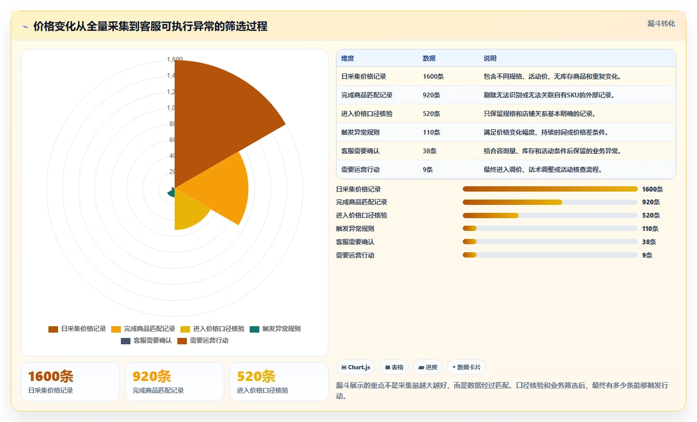Toggle the 完成商品匹配记录 legend item
Screen dimensions: 697x422
[x=143, y=329]
